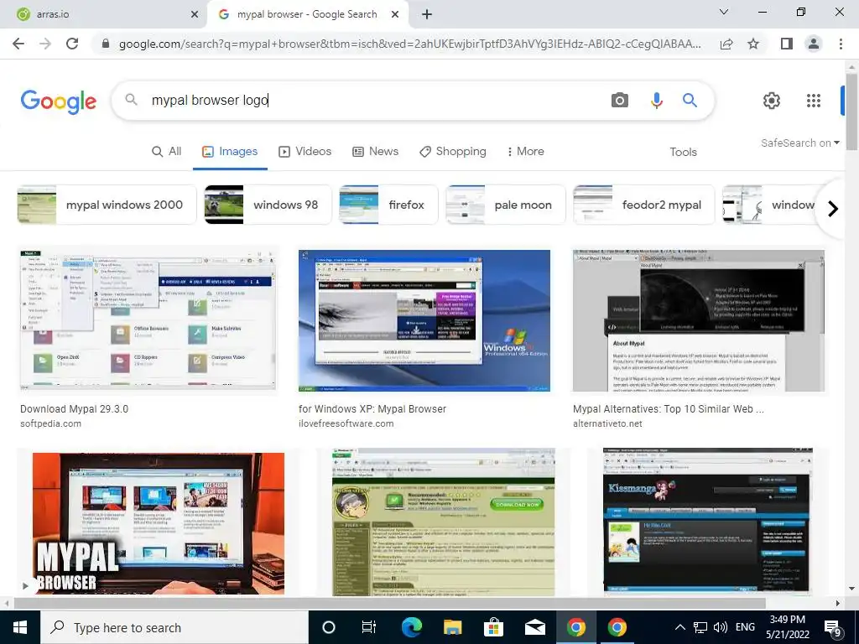Expand the More search categories menu
Viewport: 859px width, 644px height.
(525, 152)
